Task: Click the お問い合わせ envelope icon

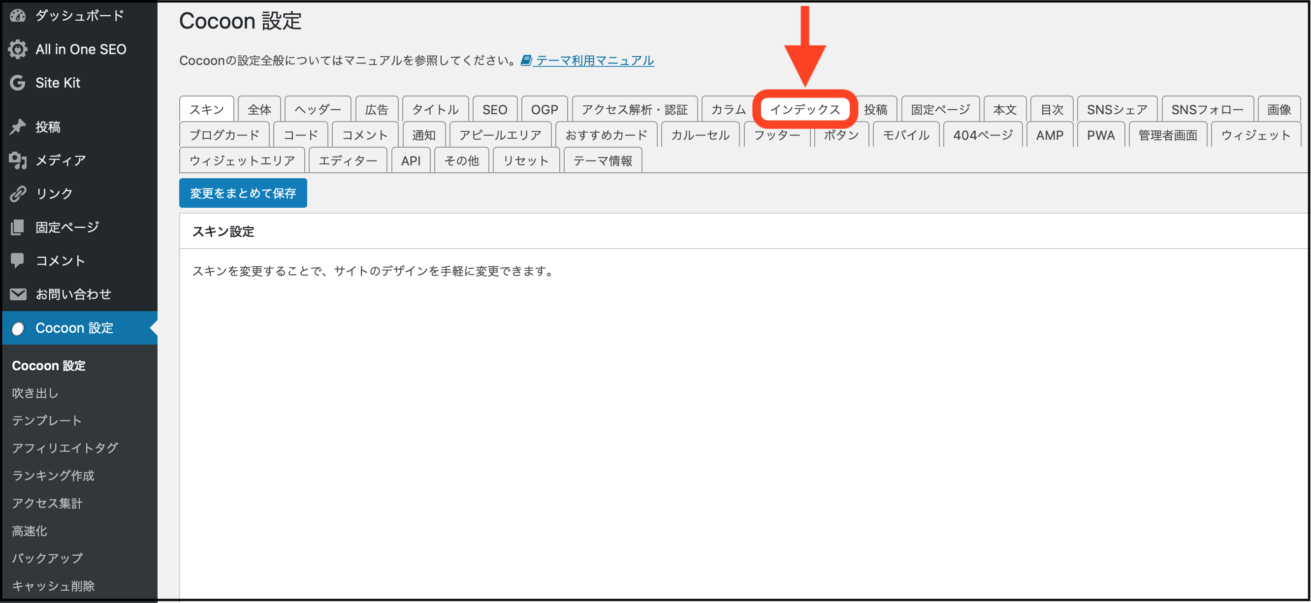Action: tap(18, 294)
